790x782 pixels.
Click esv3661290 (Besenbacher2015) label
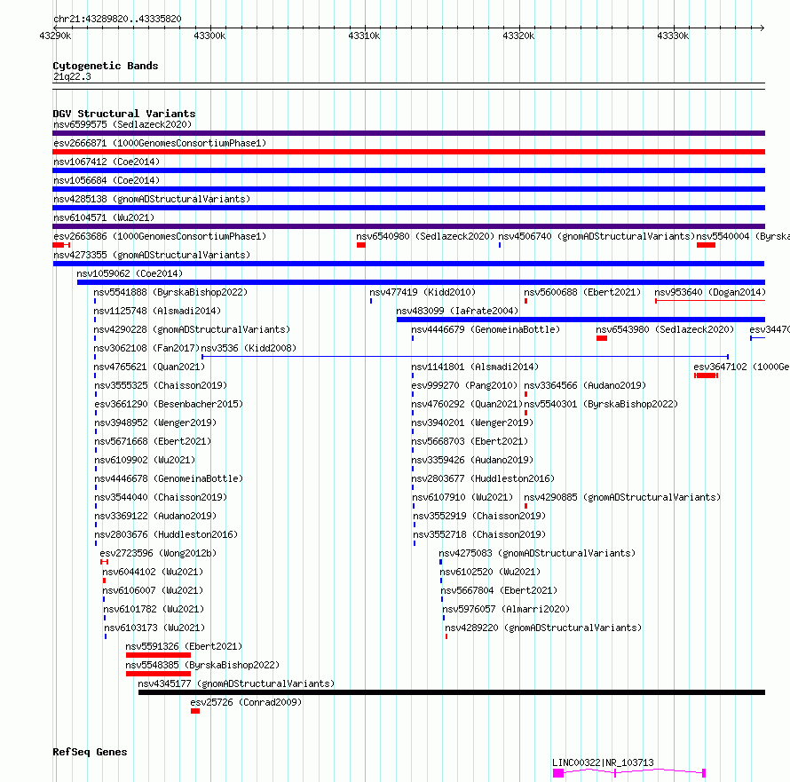(x=169, y=404)
